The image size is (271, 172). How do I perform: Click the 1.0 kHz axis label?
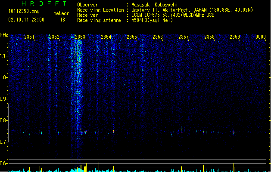coord(3,77)
